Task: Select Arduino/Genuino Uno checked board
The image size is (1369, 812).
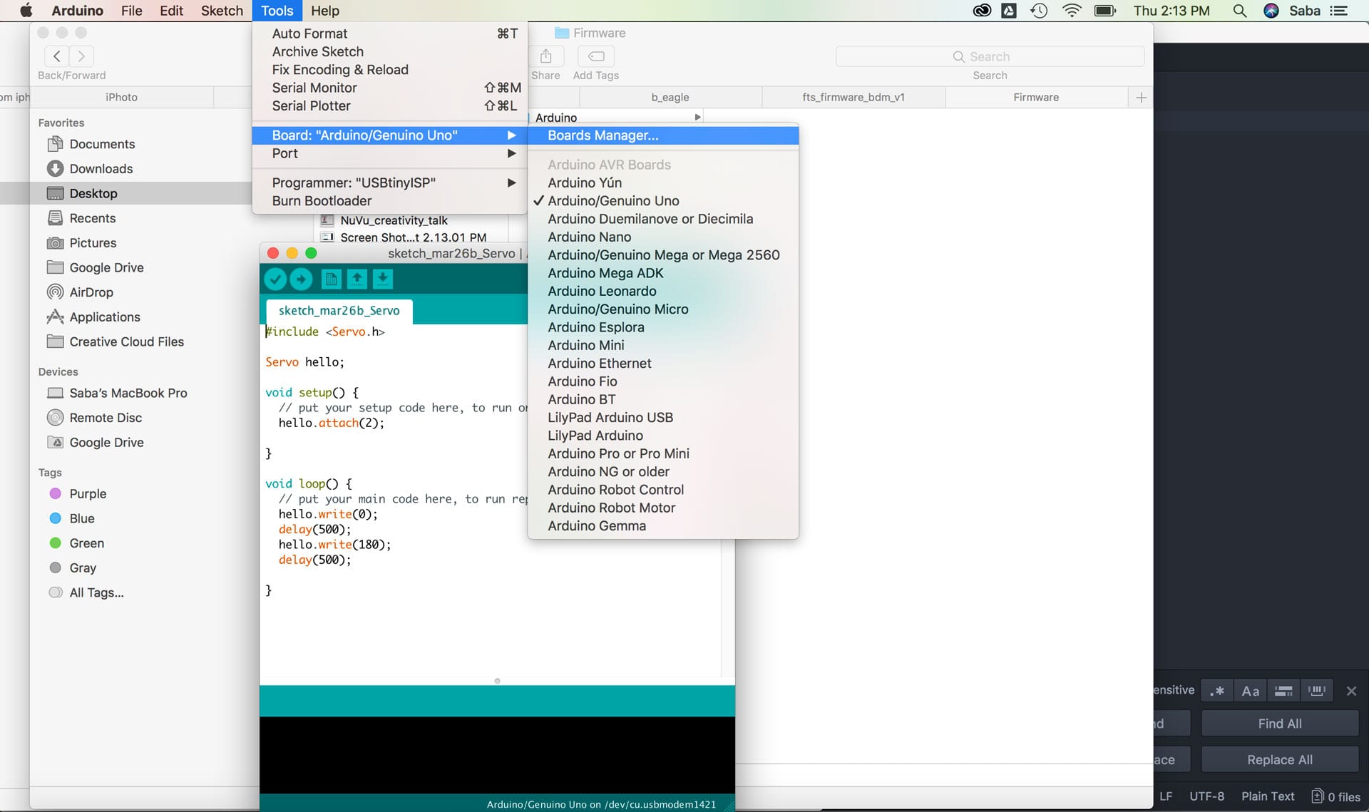Action: (663, 201)
